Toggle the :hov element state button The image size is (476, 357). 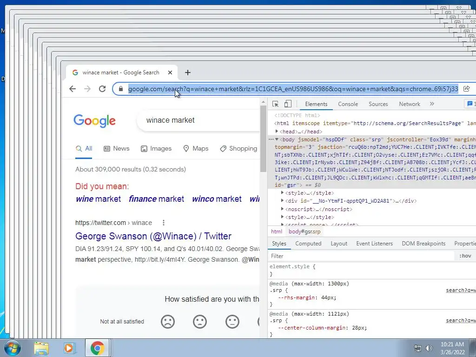coord(465,256)
